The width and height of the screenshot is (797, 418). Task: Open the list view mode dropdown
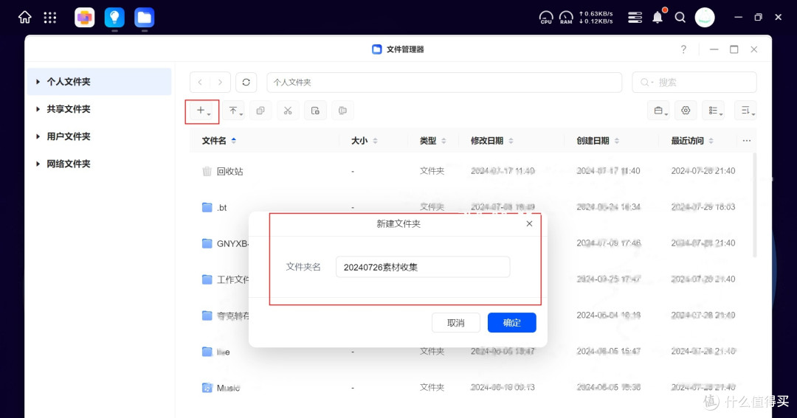point(713,111)
